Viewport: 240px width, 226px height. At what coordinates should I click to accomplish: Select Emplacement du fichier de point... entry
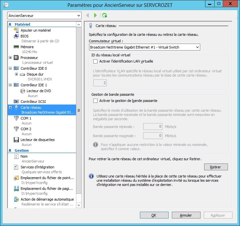pyautogui.click(x=42, y=180)
